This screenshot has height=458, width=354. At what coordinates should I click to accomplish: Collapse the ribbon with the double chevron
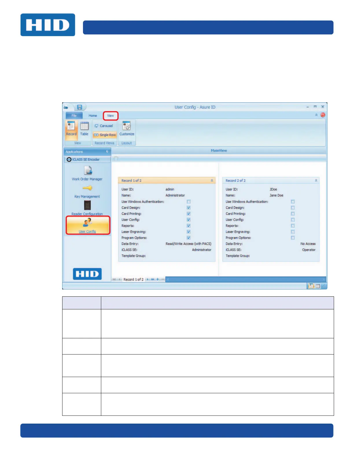316,115
